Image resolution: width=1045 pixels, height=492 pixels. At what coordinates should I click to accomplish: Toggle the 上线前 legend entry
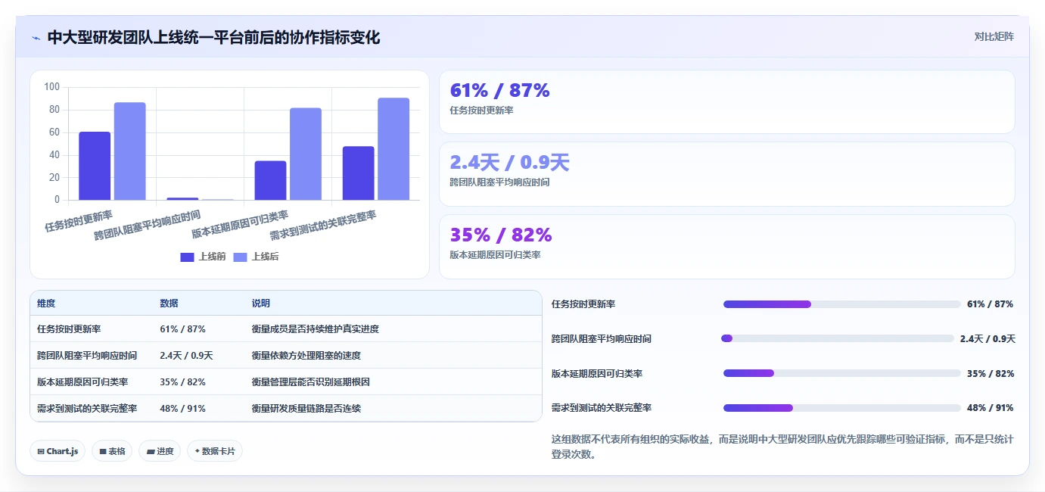203,257
